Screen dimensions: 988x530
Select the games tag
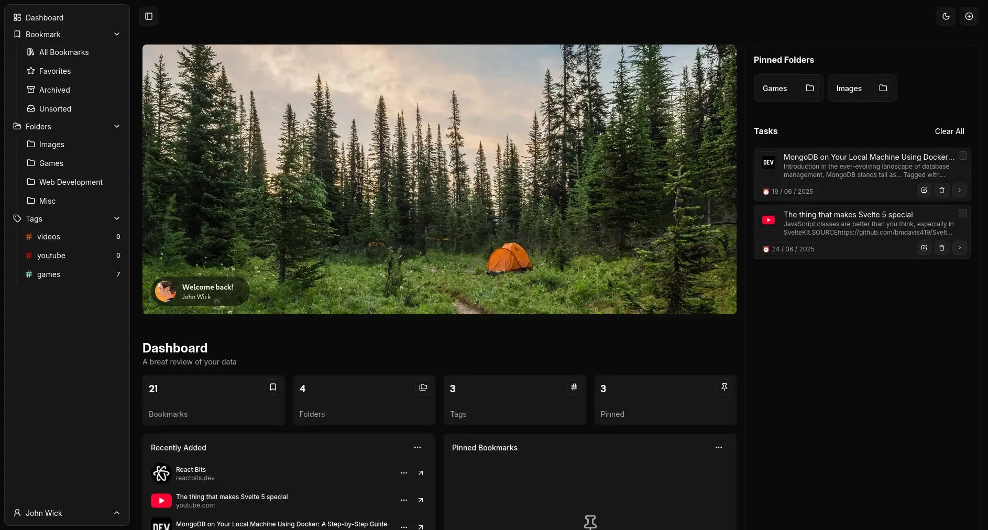tap(49, 274)
